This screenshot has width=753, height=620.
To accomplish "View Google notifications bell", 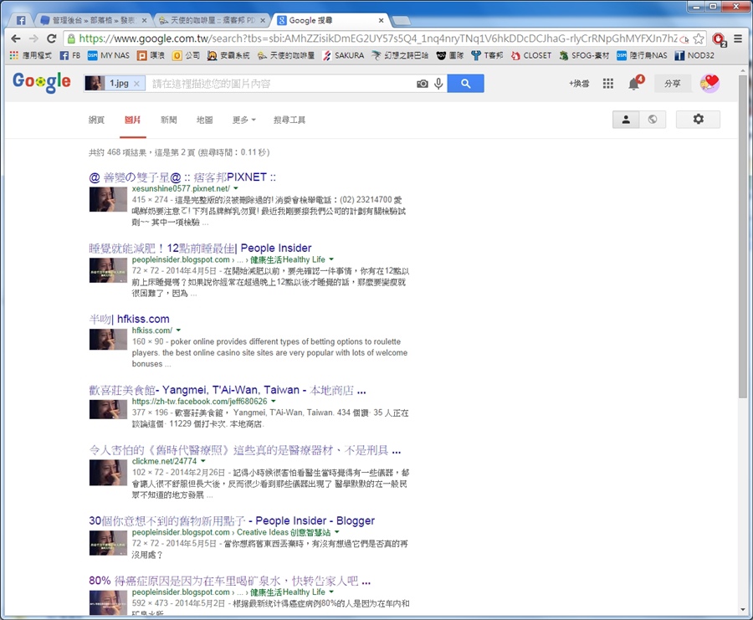I will pos(635,83).
